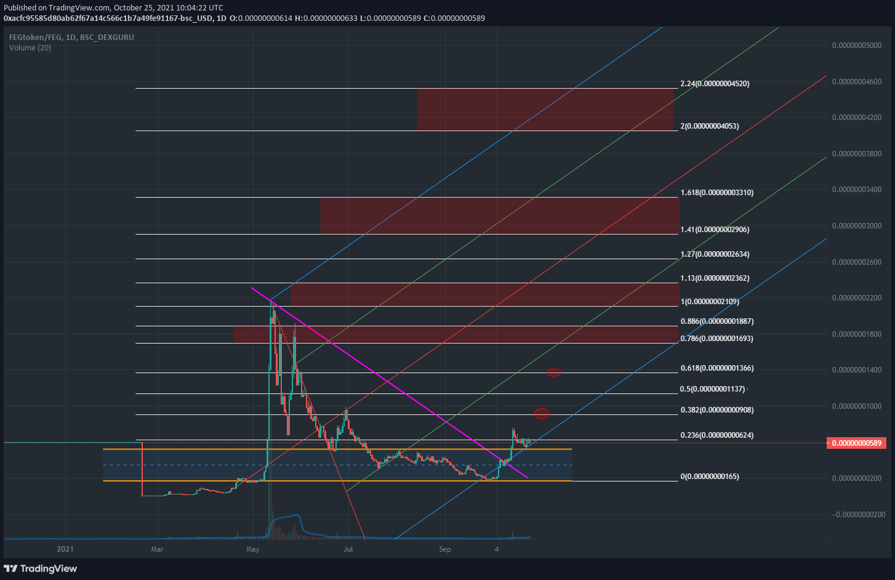Click the 0.5(0.00000001137) Fibonacci label
Viewport: 895px width, 580px height.
(712, 389)
